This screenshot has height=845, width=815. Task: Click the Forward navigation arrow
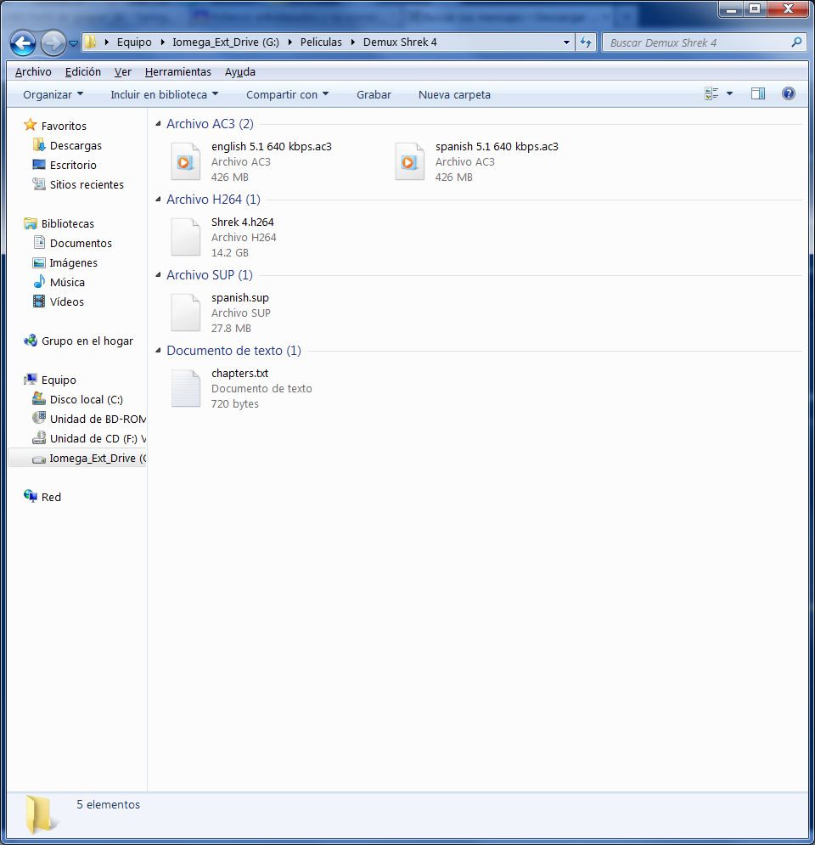pyautogui.click(x=53, y=42)
